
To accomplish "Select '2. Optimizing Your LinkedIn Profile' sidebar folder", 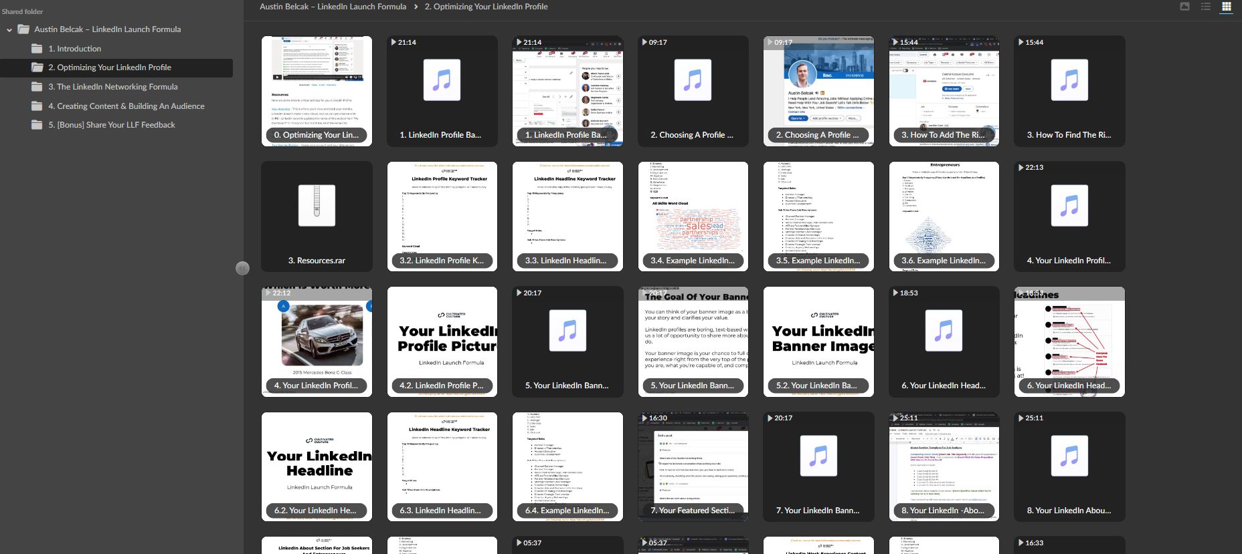I will pyautogui.click(x=116, y=67).
